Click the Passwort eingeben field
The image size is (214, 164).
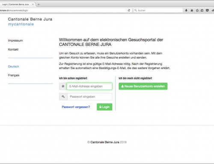point(90,97)
